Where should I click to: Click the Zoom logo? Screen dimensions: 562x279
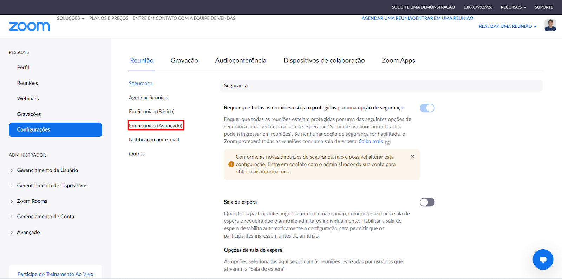30,26
